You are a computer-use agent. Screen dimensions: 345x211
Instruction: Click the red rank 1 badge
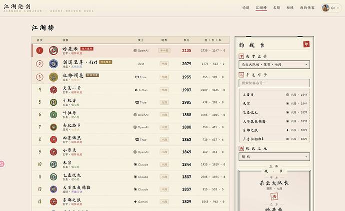pos(39,51)
